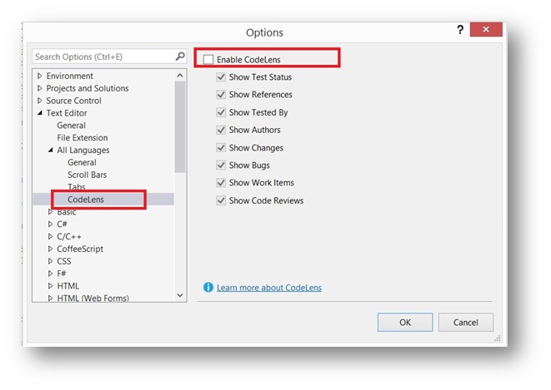Select the C# tree item label
This screenshot has height=390, width=551.
pos(62,224)
